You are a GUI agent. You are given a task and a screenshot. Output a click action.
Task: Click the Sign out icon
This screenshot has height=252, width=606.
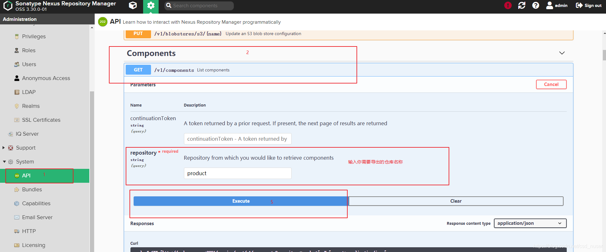[x=579, y=5]
